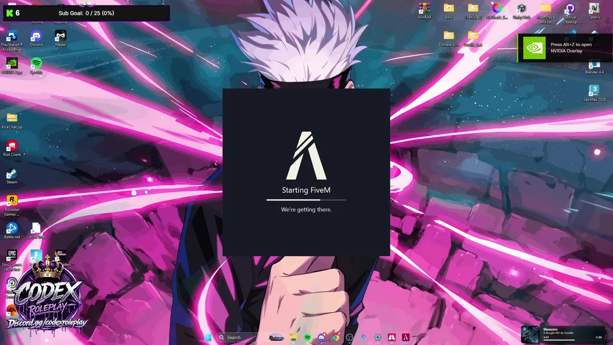Open the ReShade setup desktop icon
Viewport: 613px width, 345px height.
click(x=497, y=11)
